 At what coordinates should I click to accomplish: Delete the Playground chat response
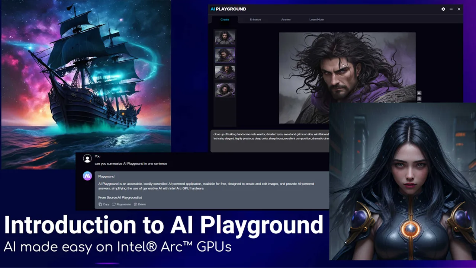tap(140, 204)
